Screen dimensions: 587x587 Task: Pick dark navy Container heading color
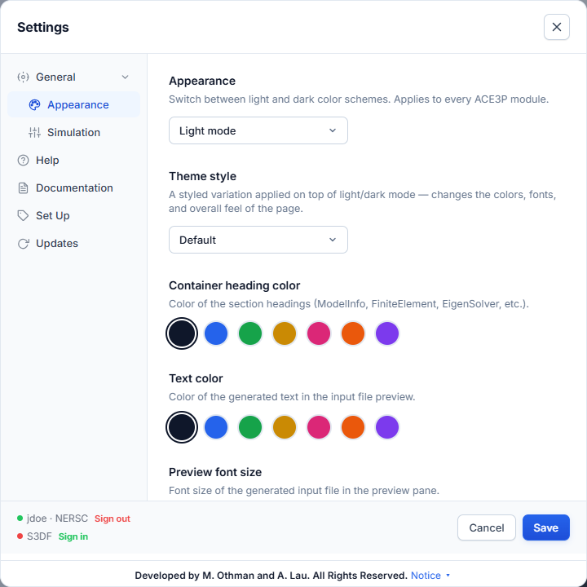point(182,333)
